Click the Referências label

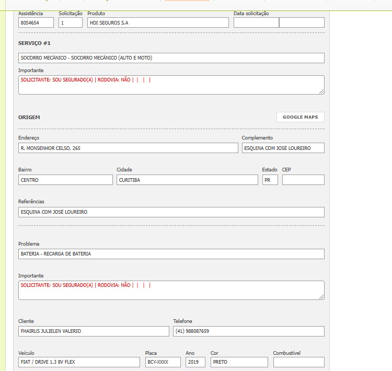tap(31, 201)
